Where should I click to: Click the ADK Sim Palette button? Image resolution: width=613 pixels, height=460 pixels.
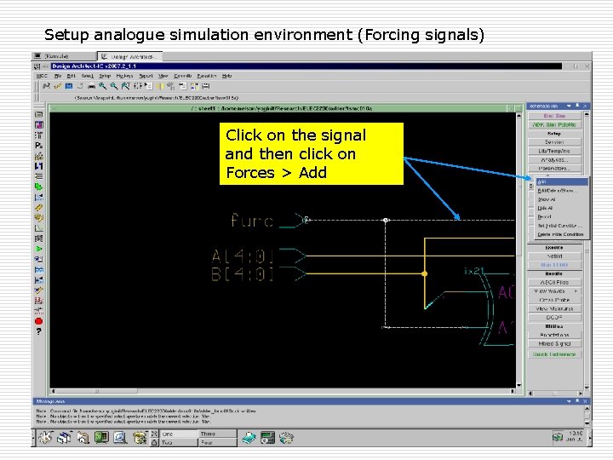click(554, 124)
